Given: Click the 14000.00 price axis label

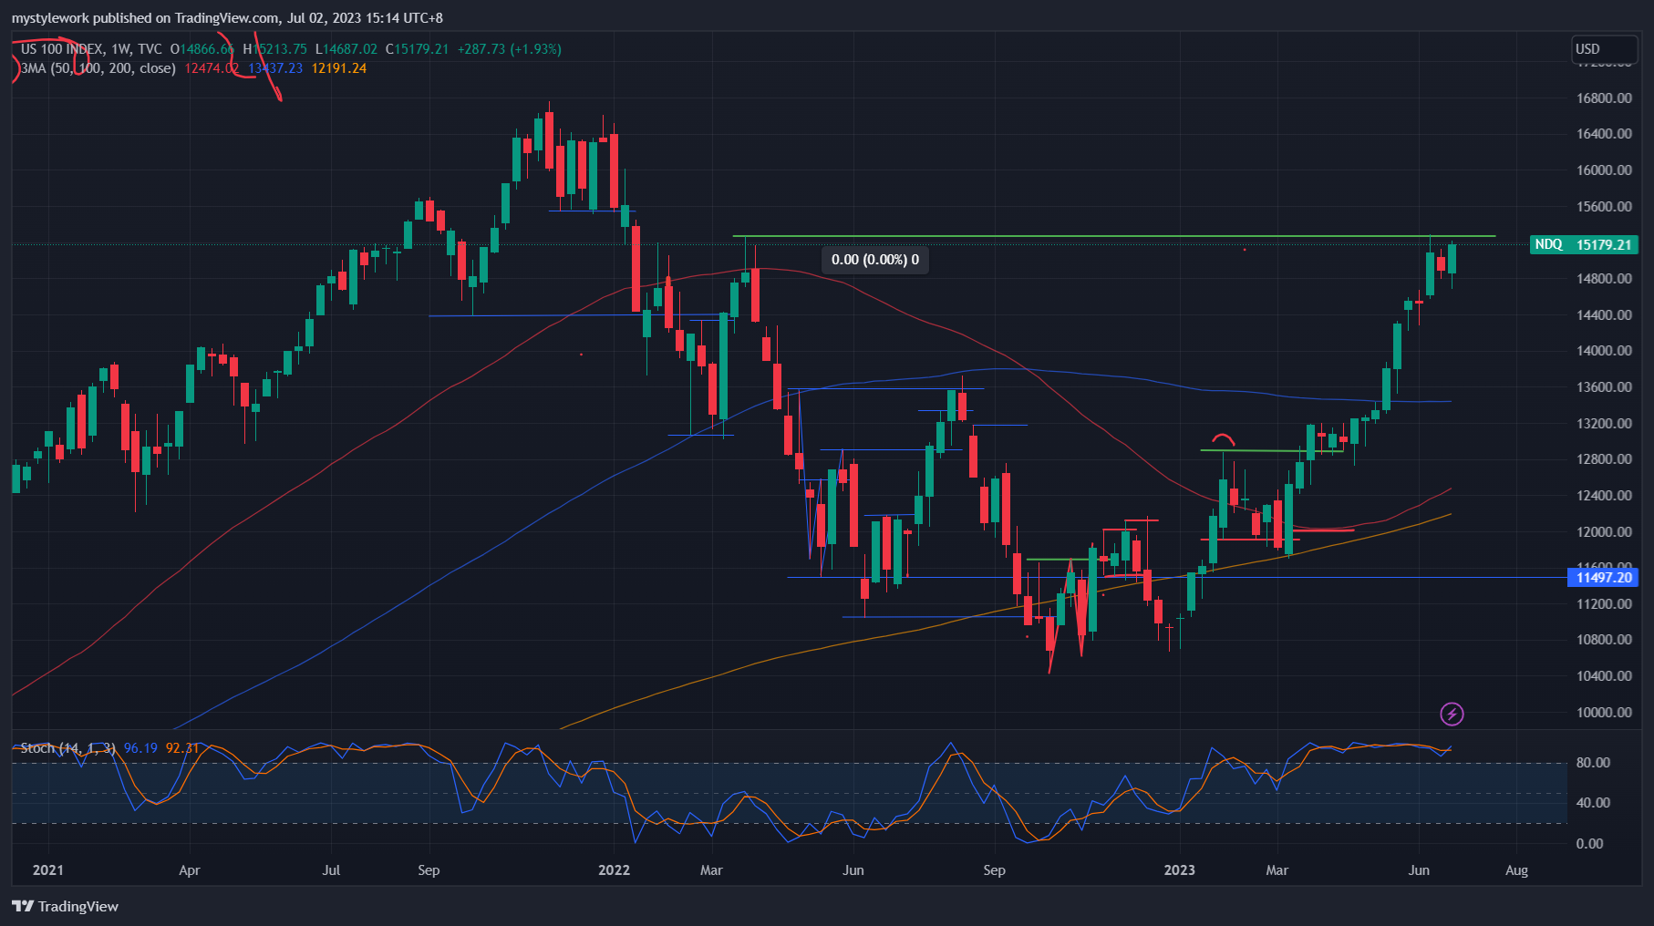Looking at the screenshot, I should coord(1604,351).
